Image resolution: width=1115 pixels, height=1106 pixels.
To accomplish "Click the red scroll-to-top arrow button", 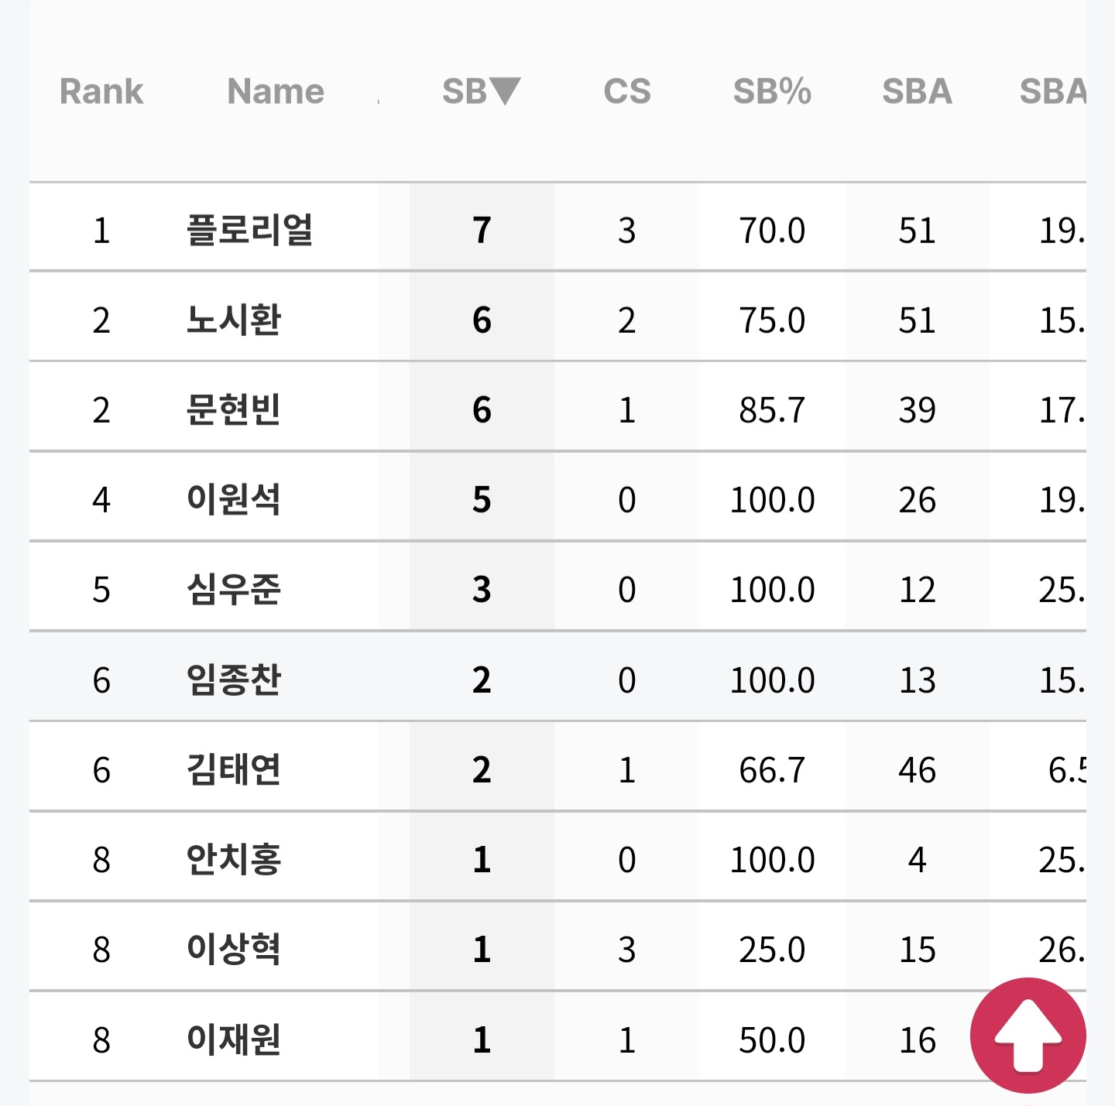I will tap(1028, 1036).
